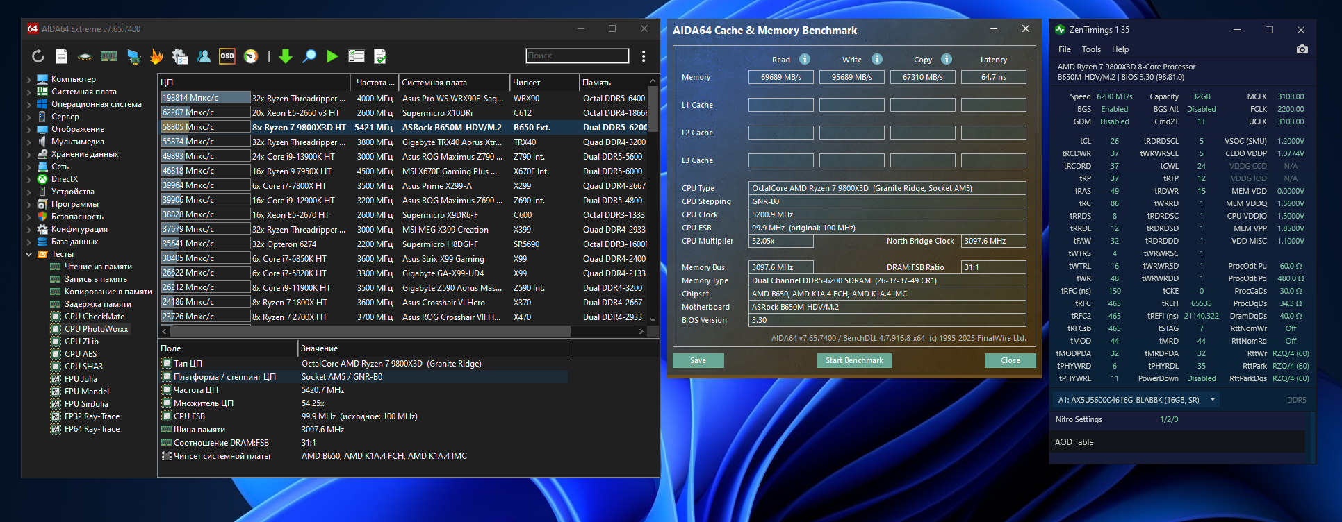Click the checklist preferences icon in AIDA64 toolbar
Viewport: 1342px width, 522px height.
coord(357,56)
